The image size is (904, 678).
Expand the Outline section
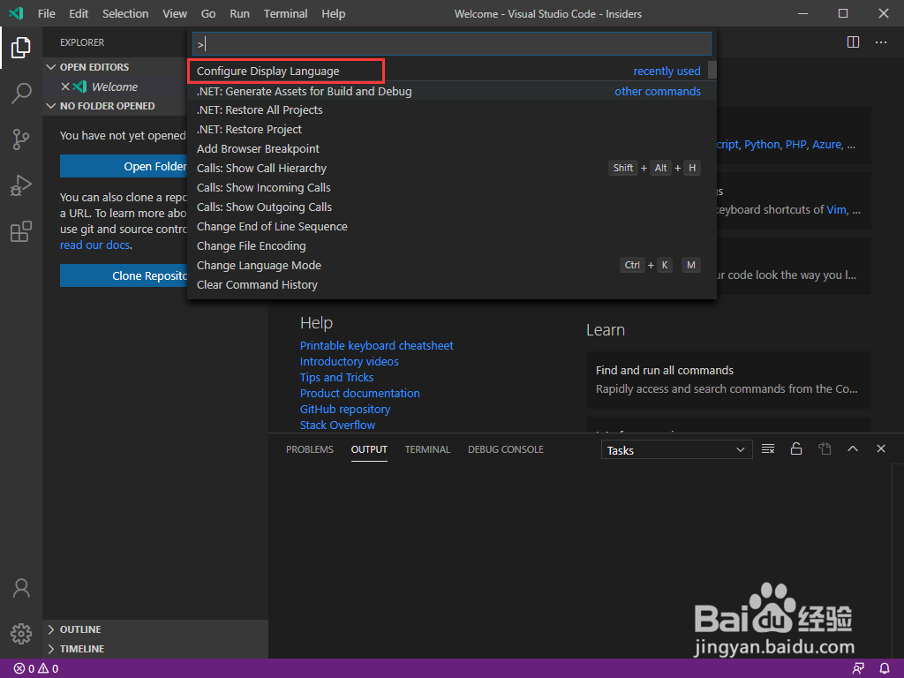click(50, 629)
